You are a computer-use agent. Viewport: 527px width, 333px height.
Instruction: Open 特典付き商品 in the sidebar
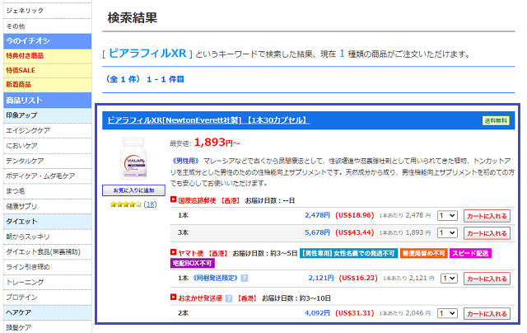[x=48, y=56]
